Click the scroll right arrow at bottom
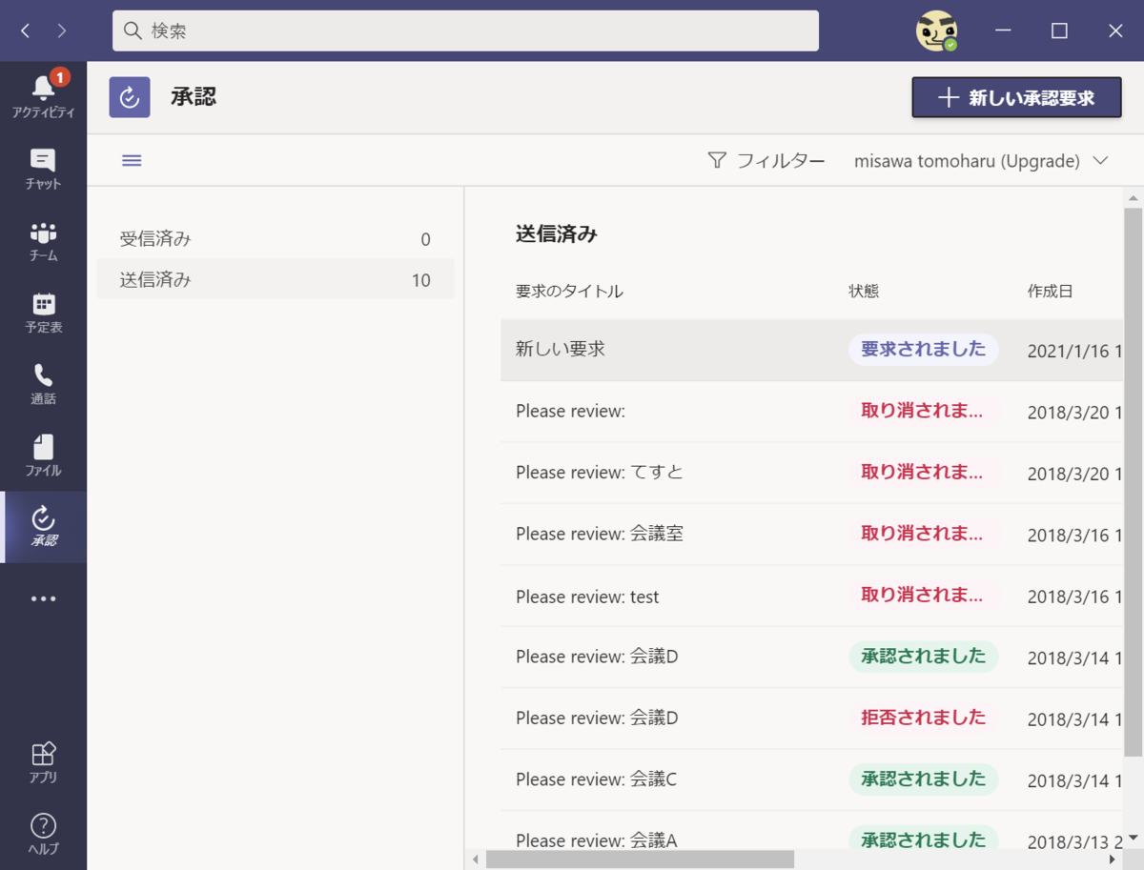The image size is (1144, 870). click(1113, 860)
